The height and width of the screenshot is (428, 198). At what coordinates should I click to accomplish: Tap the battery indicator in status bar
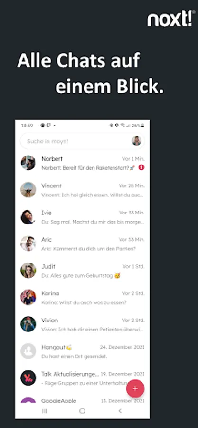click(x=138, y=126)
